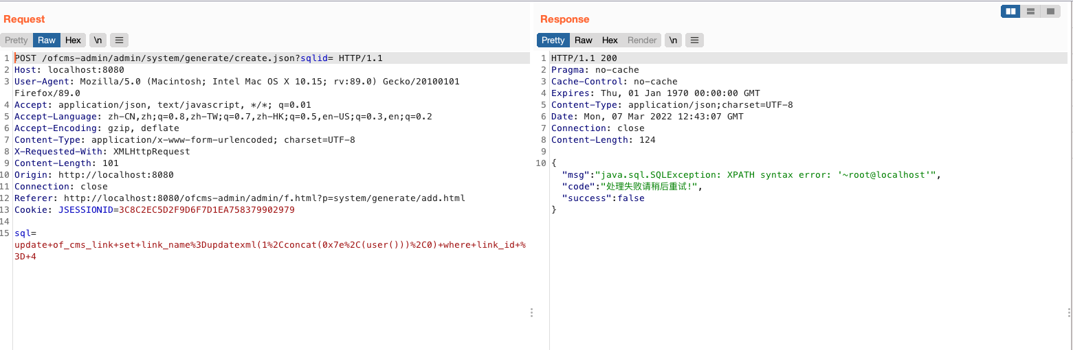
Task: Click the Response Render tab
Action: click(642, 40)
